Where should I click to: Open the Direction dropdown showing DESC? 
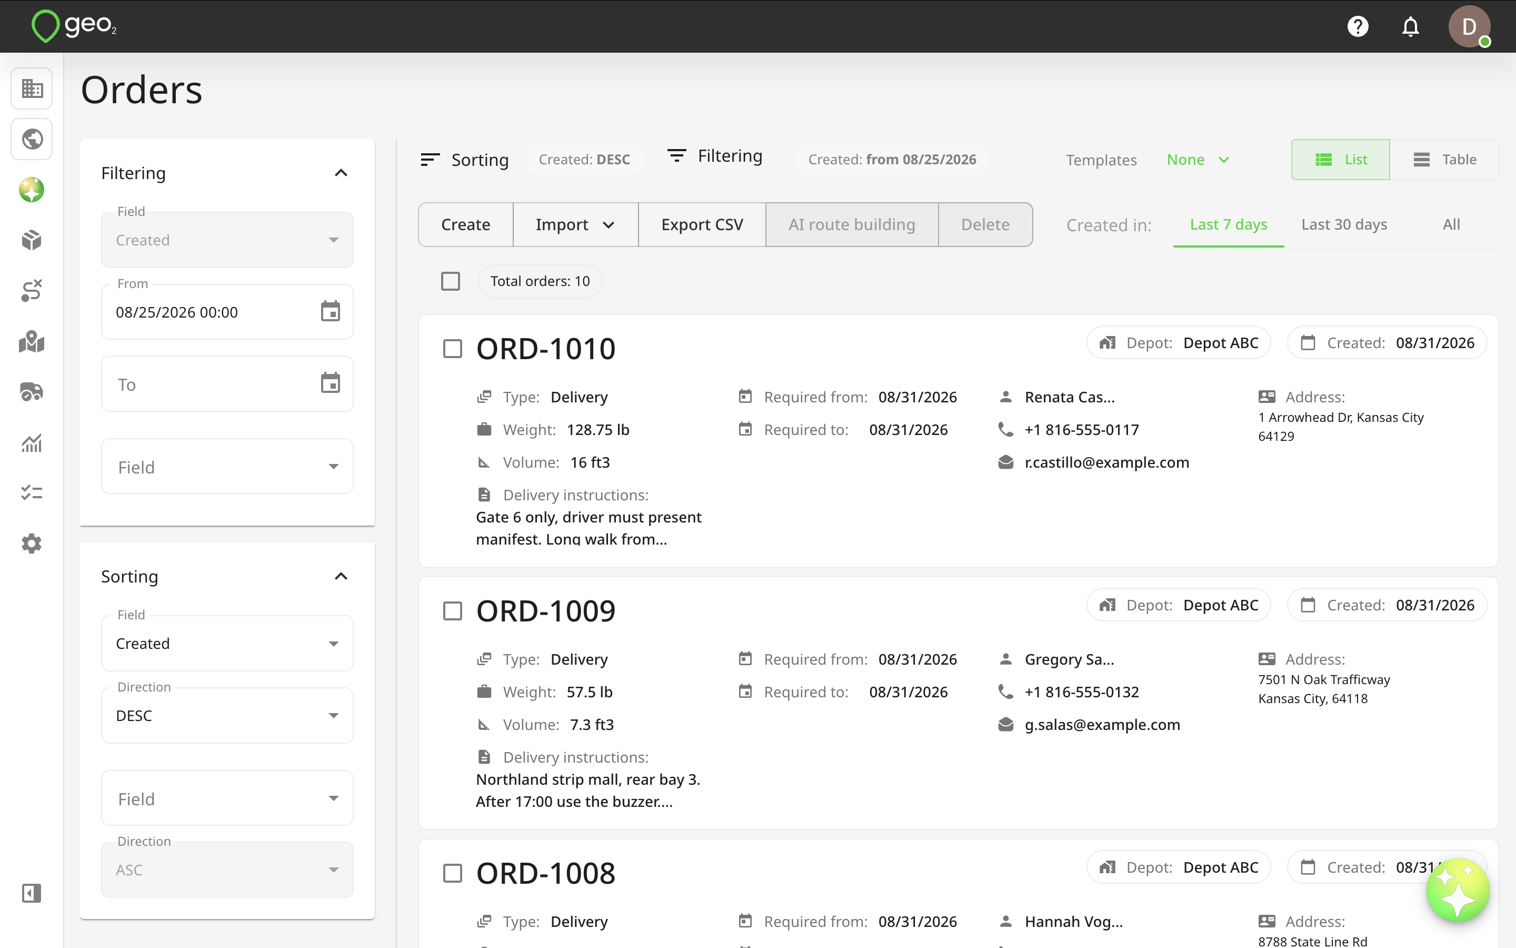(x=227, y=715)
